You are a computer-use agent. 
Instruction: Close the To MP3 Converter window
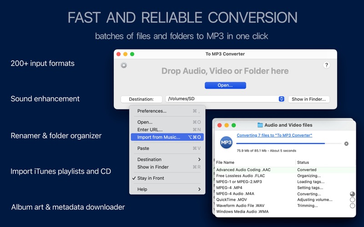(x=118, y=54)
